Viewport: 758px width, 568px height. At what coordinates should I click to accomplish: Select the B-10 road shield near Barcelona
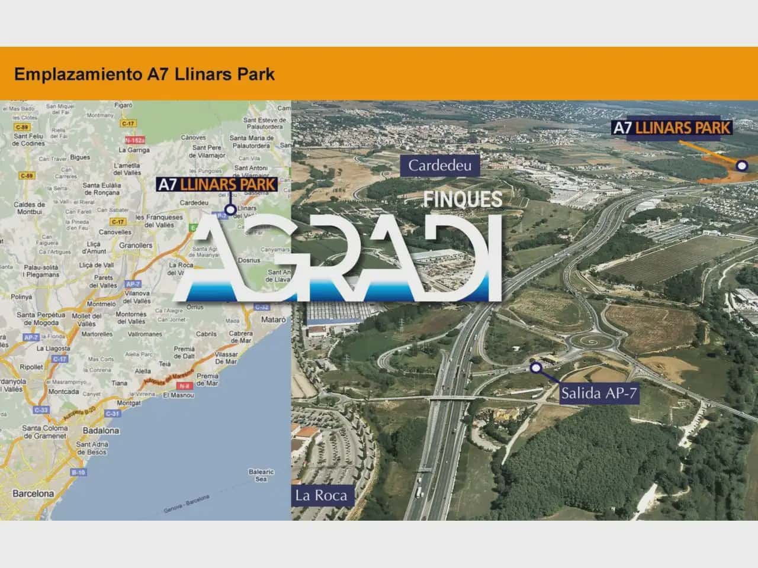[x=79, y=472]
